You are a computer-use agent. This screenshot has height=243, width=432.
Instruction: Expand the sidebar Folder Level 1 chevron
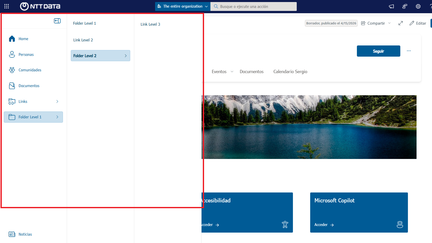(x=57, y=117)
